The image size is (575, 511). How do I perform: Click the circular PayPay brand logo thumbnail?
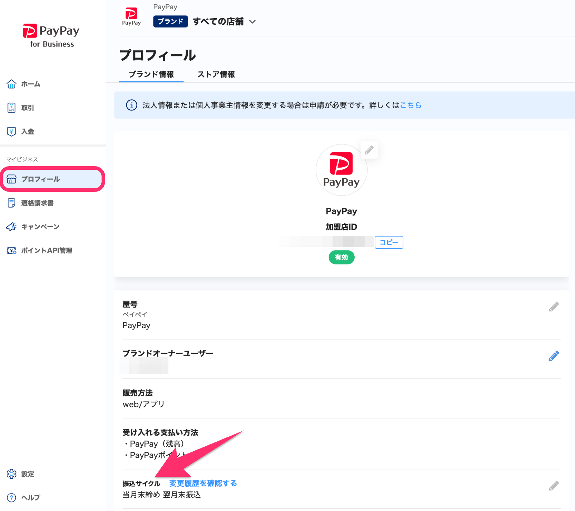pos(341,170)
